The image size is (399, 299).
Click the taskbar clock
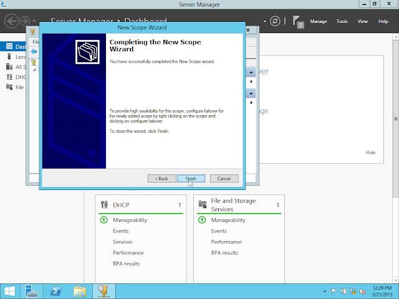point(382,292)
